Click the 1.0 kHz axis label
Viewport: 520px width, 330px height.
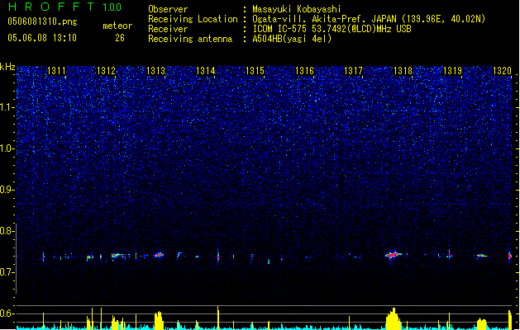(x=7, y=148)
